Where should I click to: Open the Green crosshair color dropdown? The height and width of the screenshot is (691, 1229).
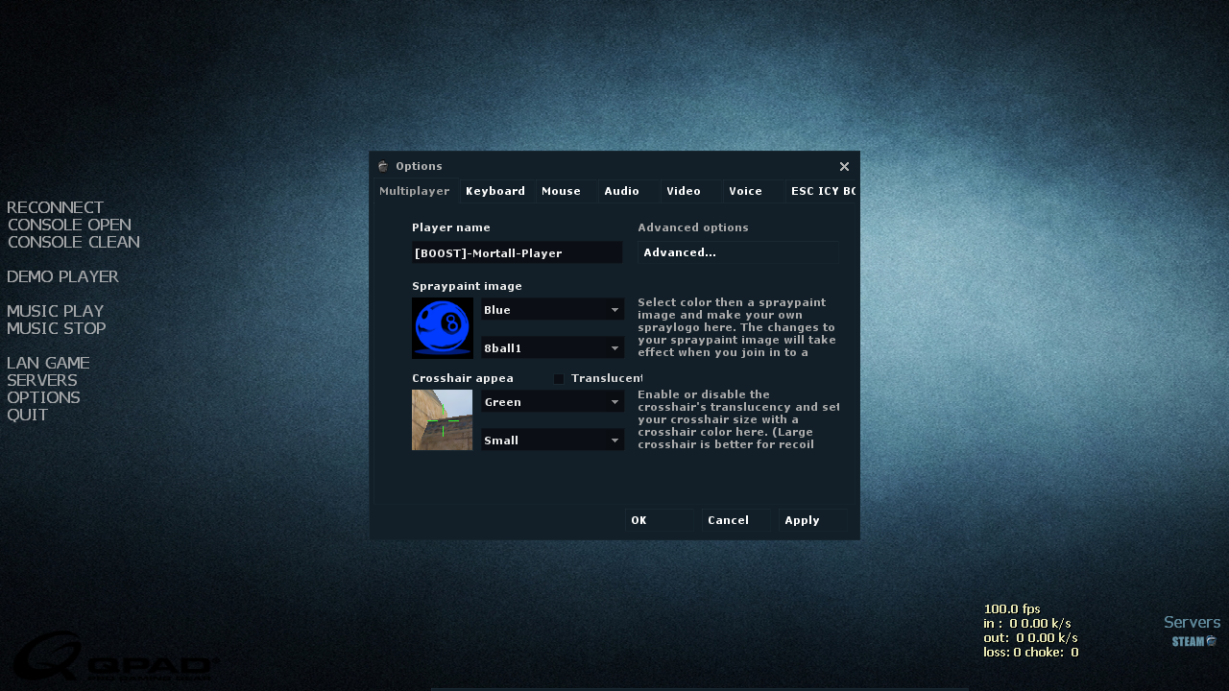pos(552,402)
